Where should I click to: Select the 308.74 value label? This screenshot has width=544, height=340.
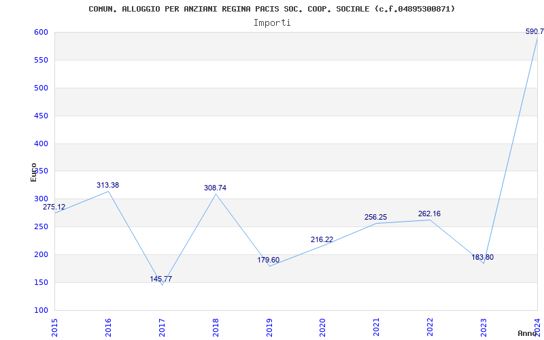point(216,188)
